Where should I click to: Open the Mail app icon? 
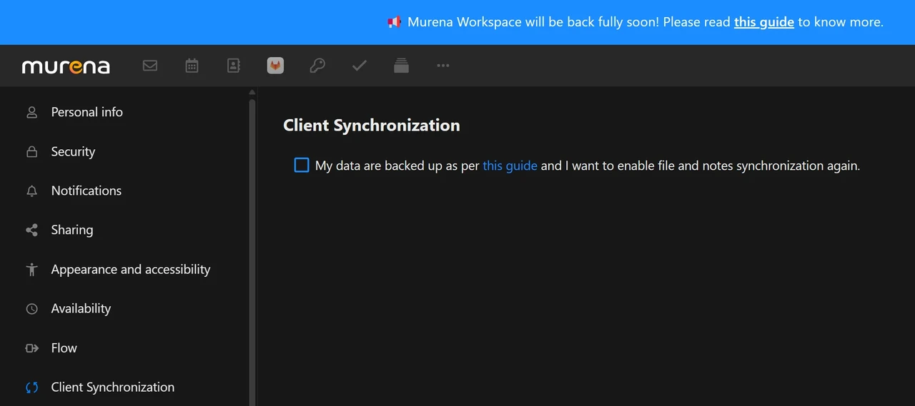[x=150, y=66]
